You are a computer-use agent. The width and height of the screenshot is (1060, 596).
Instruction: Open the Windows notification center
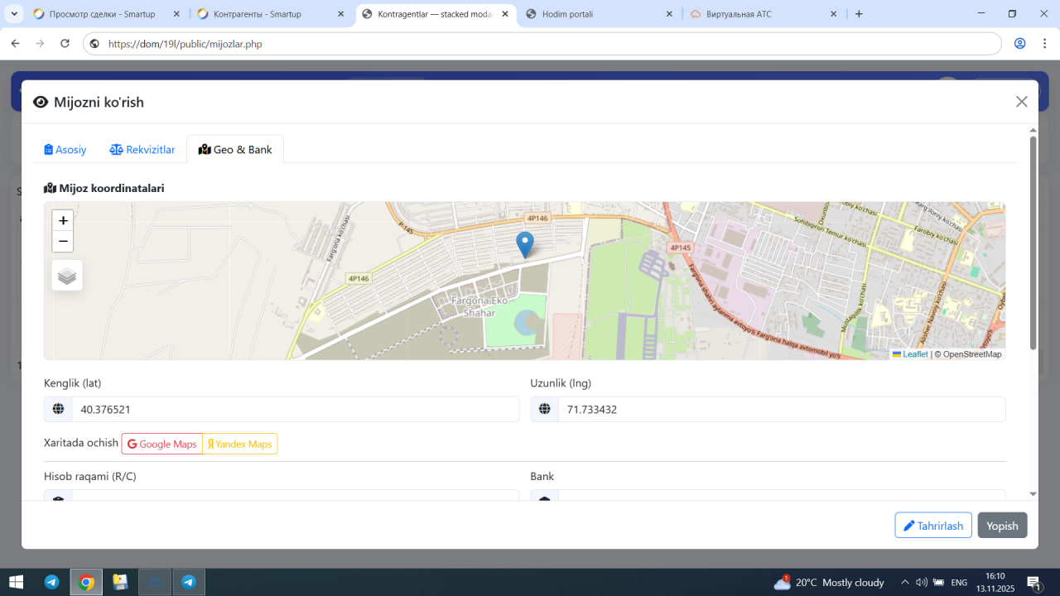(x=1034, y=582)
